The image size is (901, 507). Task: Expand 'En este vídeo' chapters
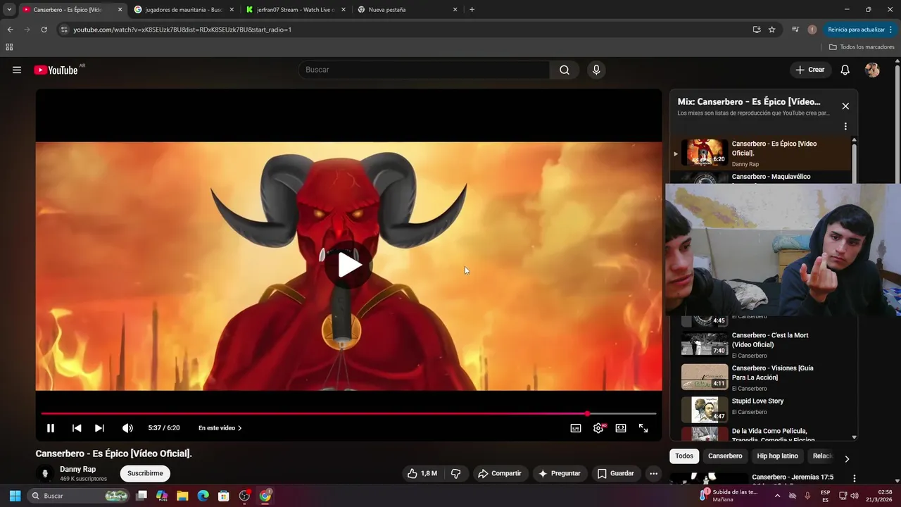(220, 428)
